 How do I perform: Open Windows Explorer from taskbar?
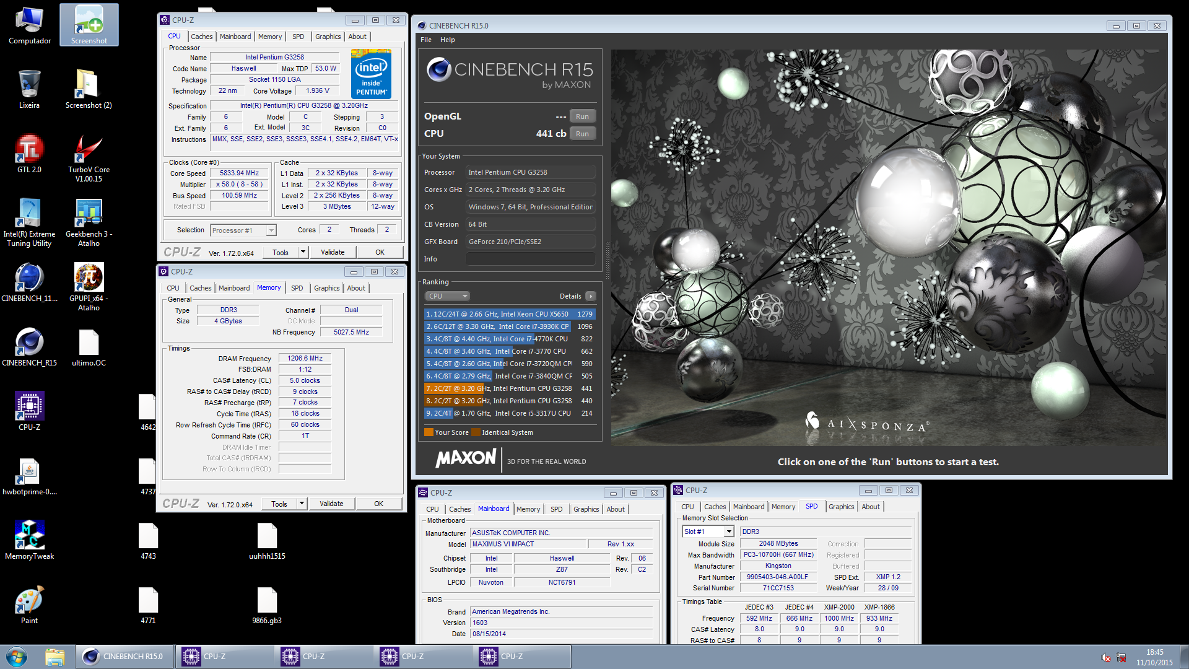click(x=54, y=657)
